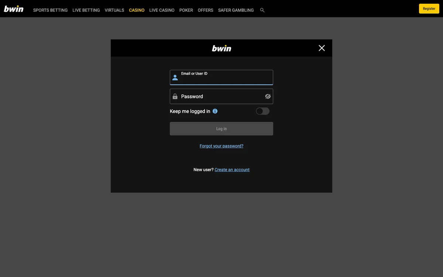Click the Log in button
The width and height of the screenshot is (443, 277).
click(x=221, y=129)
